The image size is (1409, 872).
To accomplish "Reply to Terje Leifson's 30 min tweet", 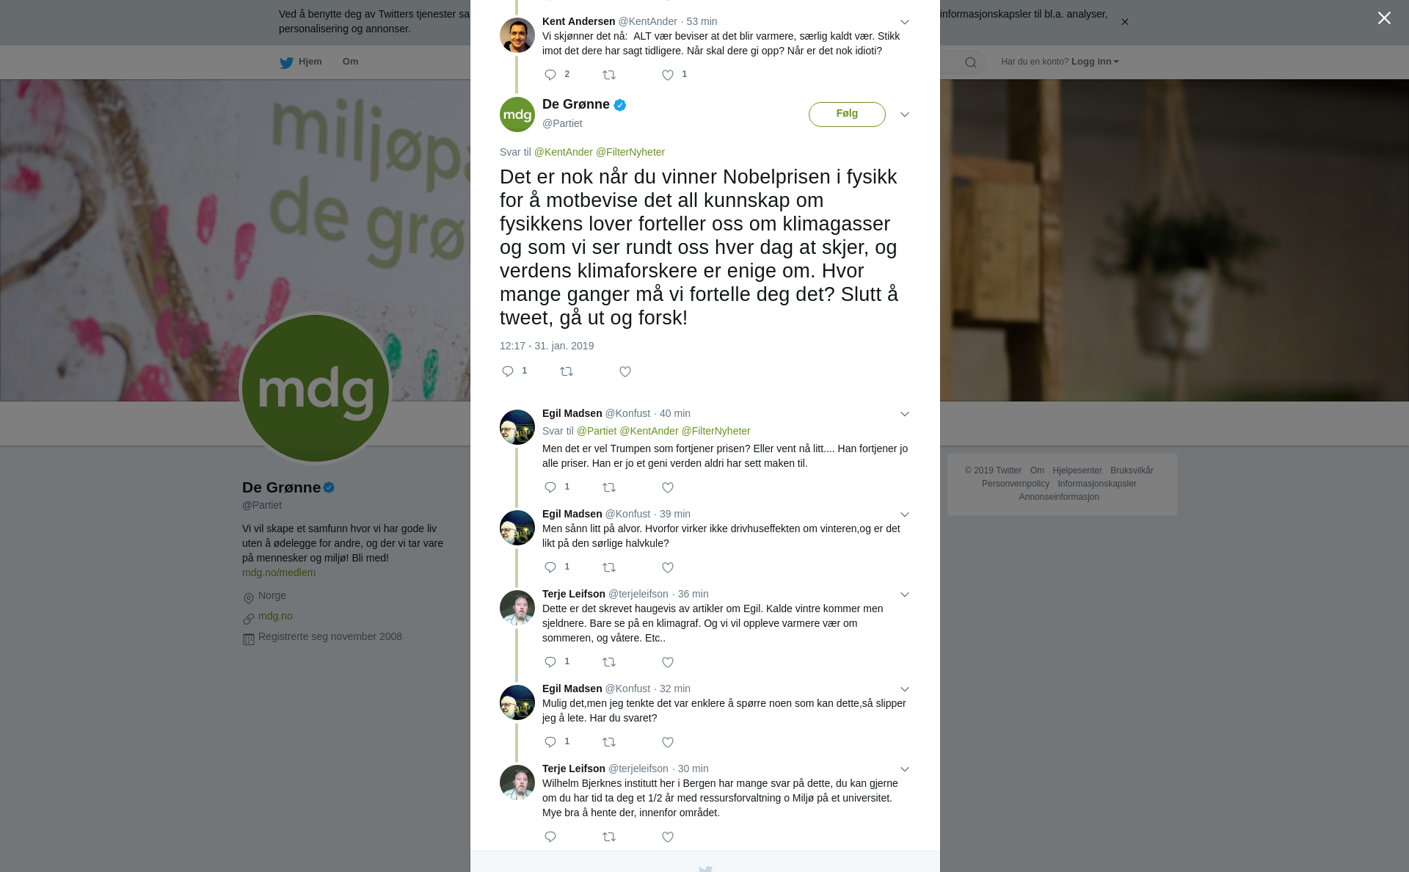I will coord(550,837).
